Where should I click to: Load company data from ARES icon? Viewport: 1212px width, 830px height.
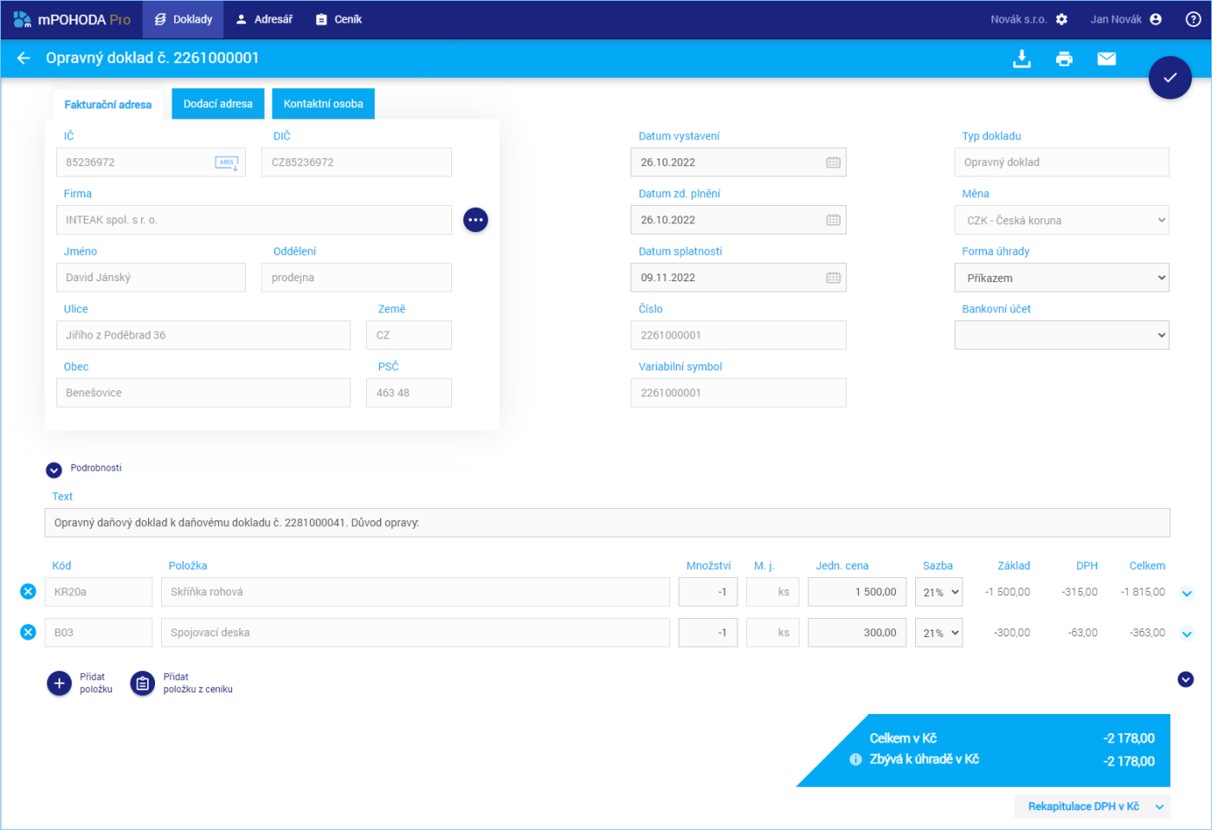(x=227, y=163)
